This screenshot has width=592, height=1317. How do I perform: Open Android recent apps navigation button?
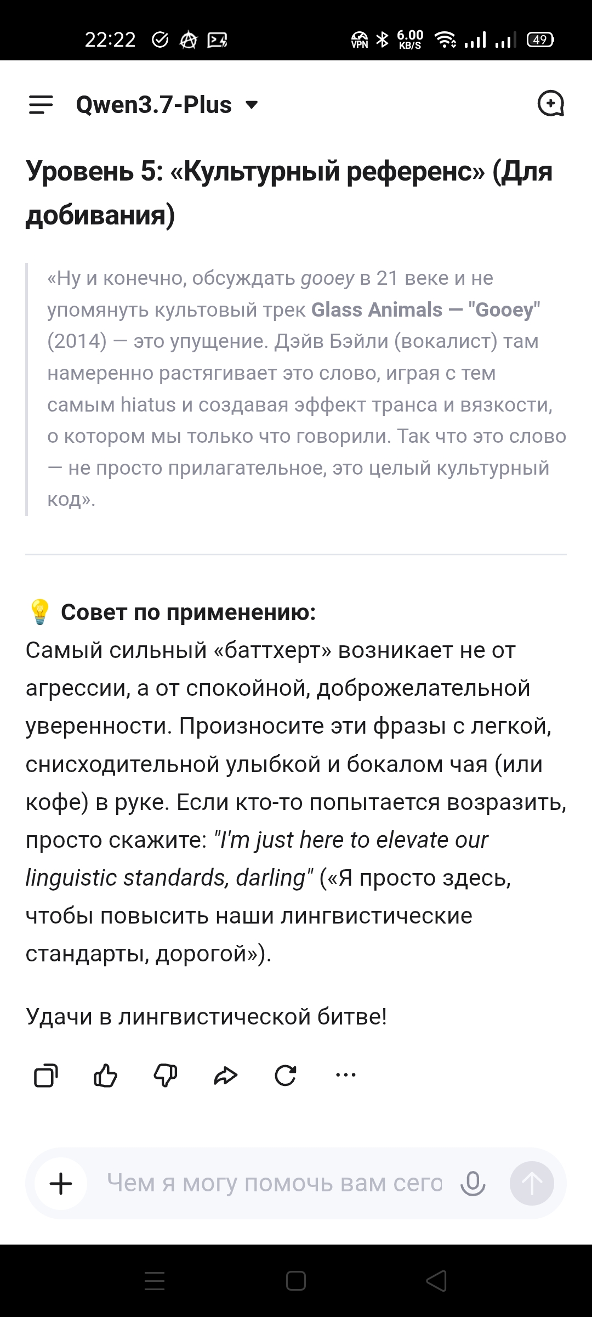tap(155, 1281)
